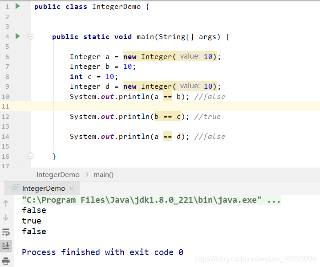The image size is (320, 267).
Task: Run IntegerDemo class from line 1 gutter arrow
Action: [x=18, y=6]
